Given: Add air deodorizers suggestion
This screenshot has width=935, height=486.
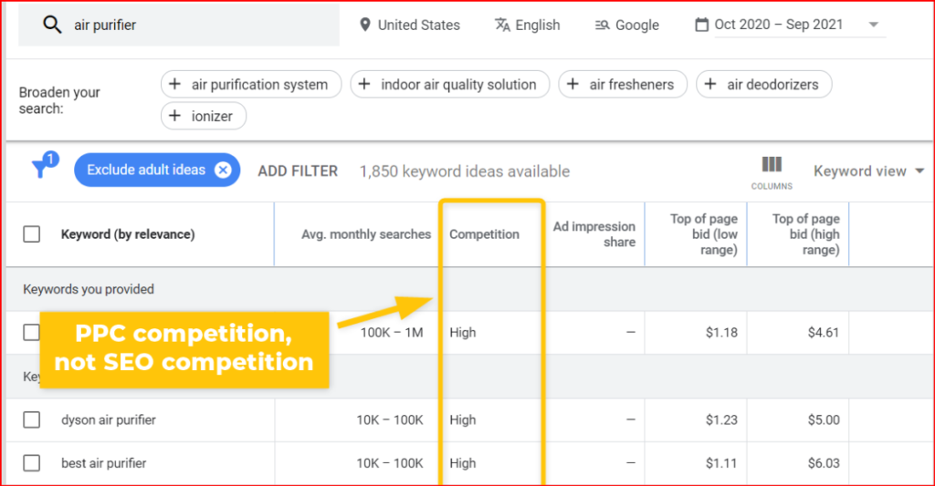Looking at the screenshot, I should coord(764,84).
